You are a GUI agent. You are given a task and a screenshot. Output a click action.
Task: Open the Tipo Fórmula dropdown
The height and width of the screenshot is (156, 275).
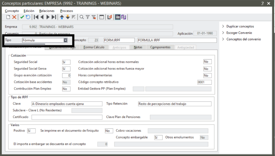click(x=66, y=40)
